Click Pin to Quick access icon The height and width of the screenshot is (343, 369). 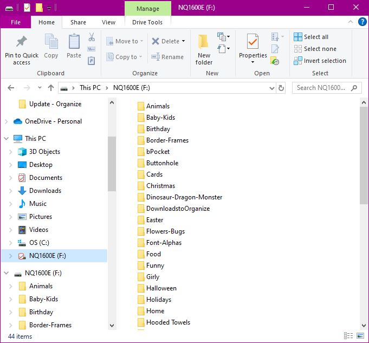pos(22,42)
